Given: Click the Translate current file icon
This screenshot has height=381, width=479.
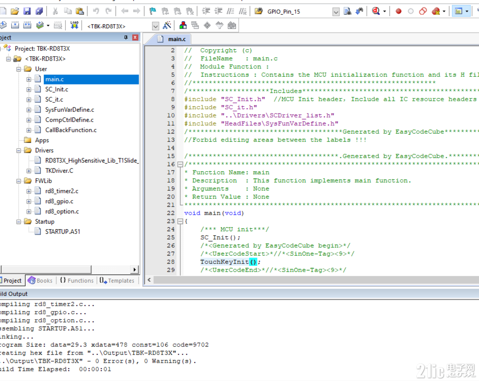Looking at the screenshot, I should pos(3,25).
